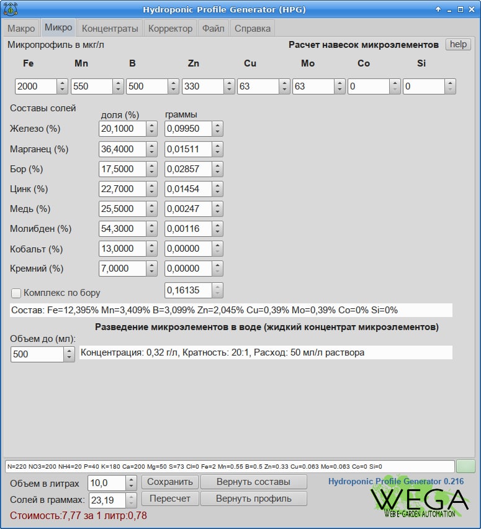Adjust the Zn spinner arrows
481x529 pixels.
tap(230, 86)
